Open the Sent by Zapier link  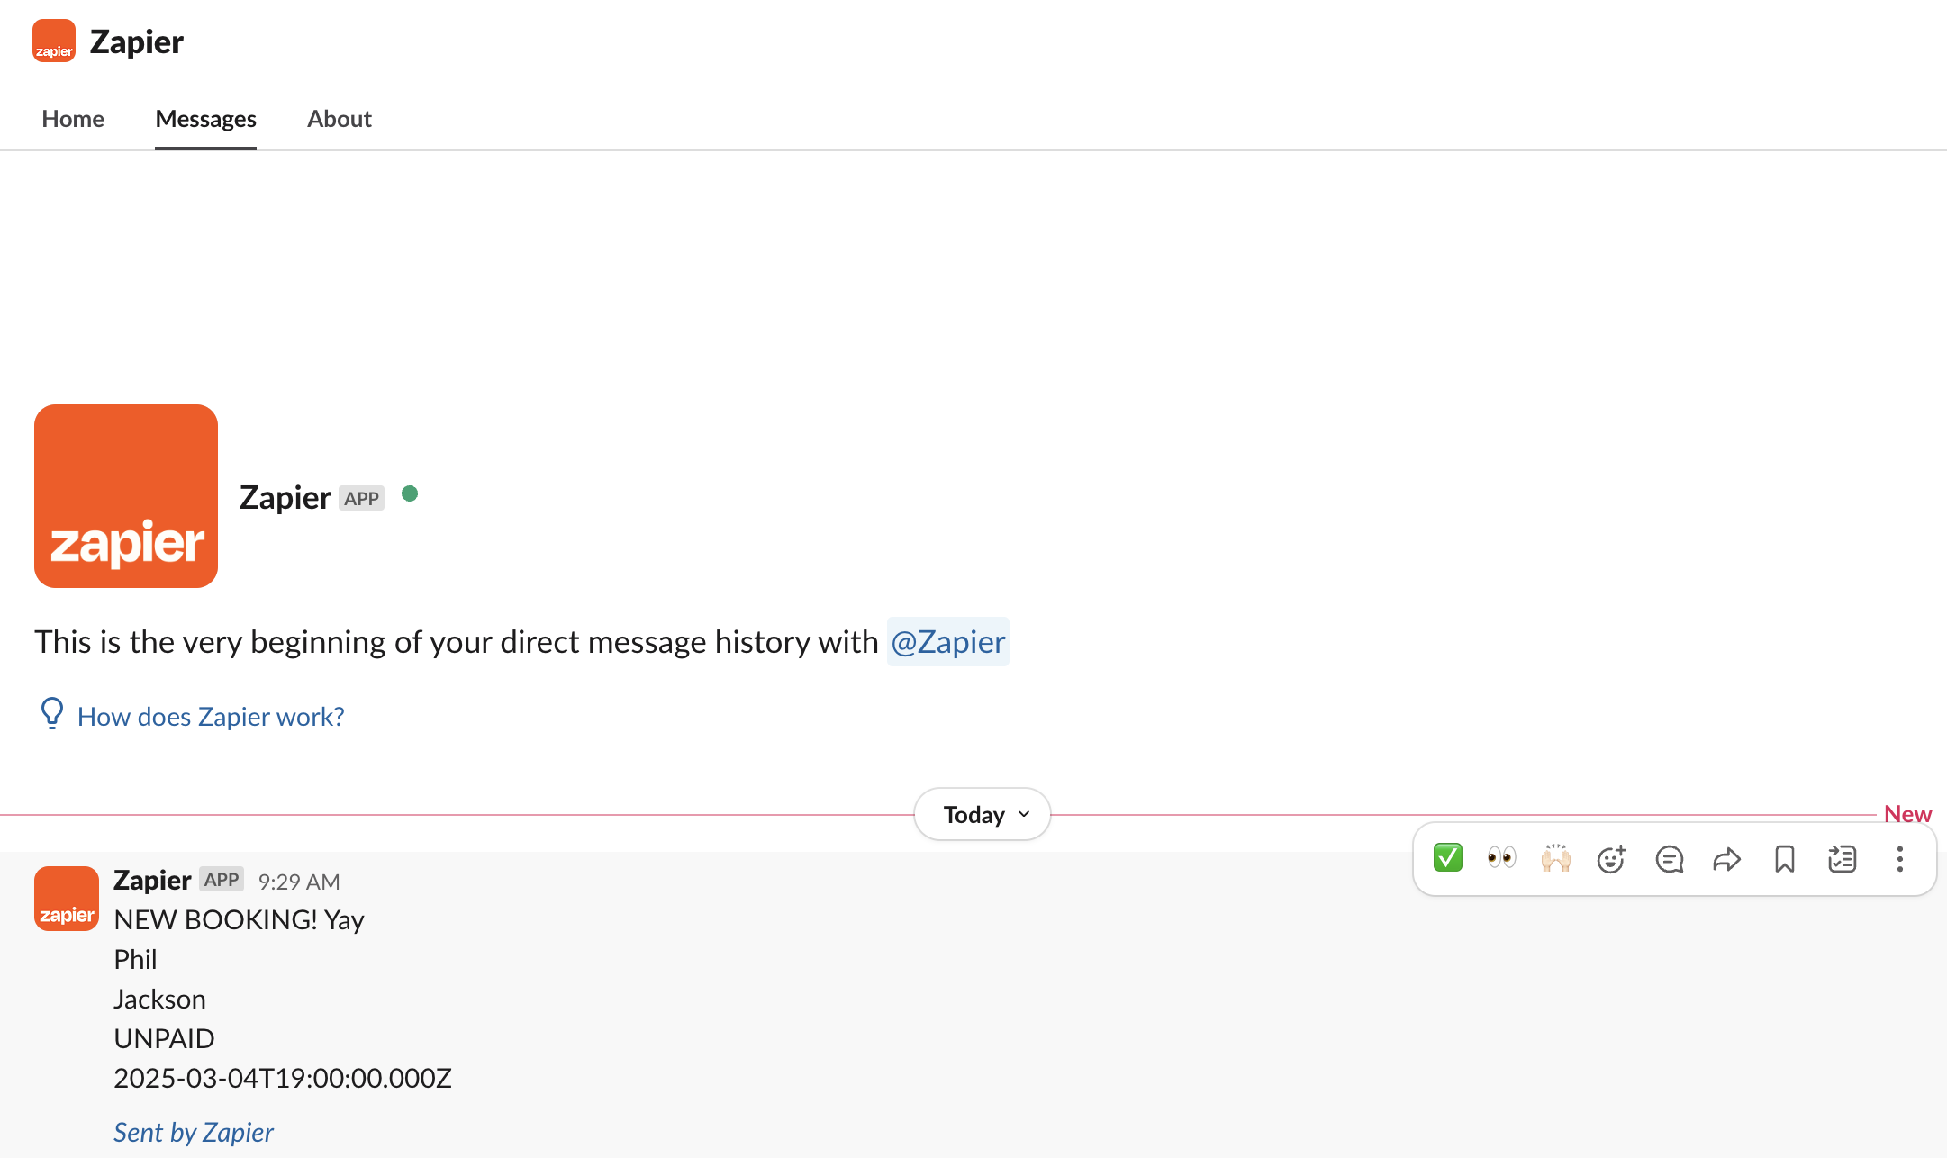[x=194, y=1132]
